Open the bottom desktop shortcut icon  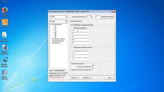coord(5,74)
